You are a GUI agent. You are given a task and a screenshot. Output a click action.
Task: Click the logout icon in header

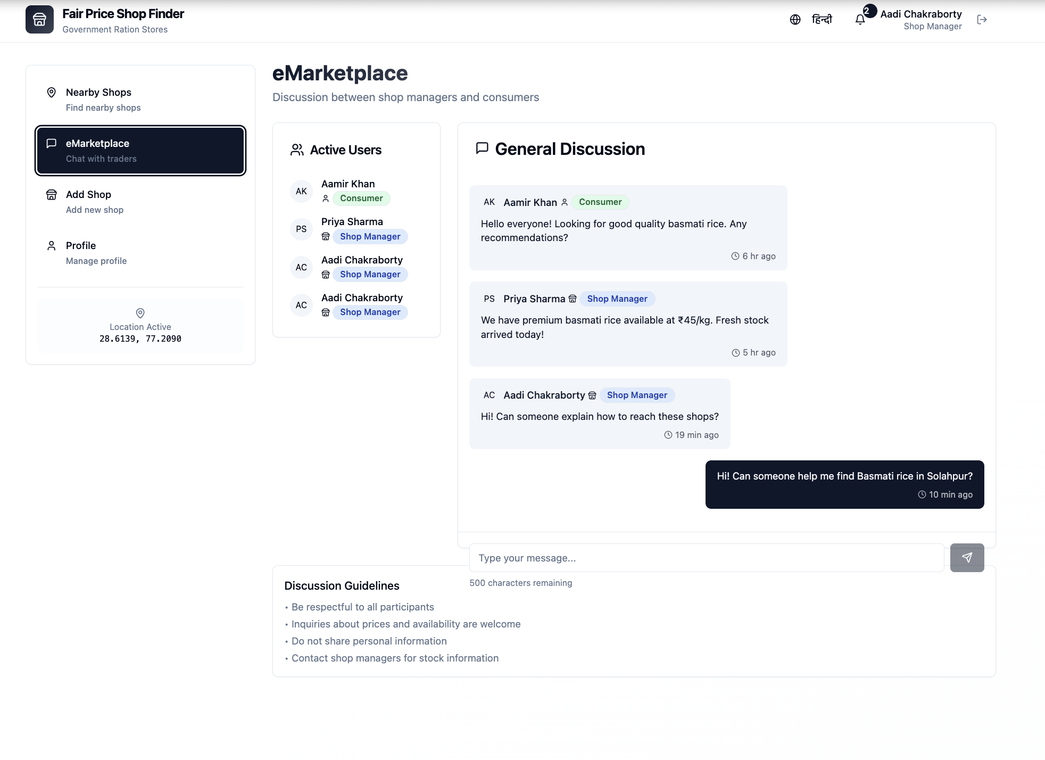click(x=982, y=20)
